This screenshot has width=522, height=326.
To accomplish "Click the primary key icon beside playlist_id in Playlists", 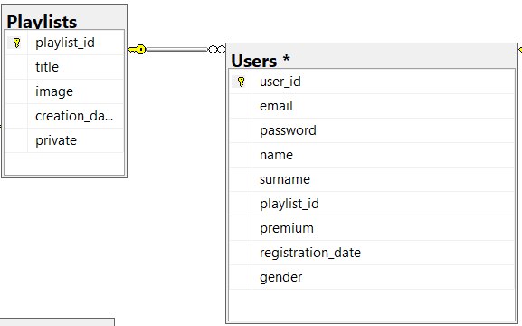I will 16,43.
